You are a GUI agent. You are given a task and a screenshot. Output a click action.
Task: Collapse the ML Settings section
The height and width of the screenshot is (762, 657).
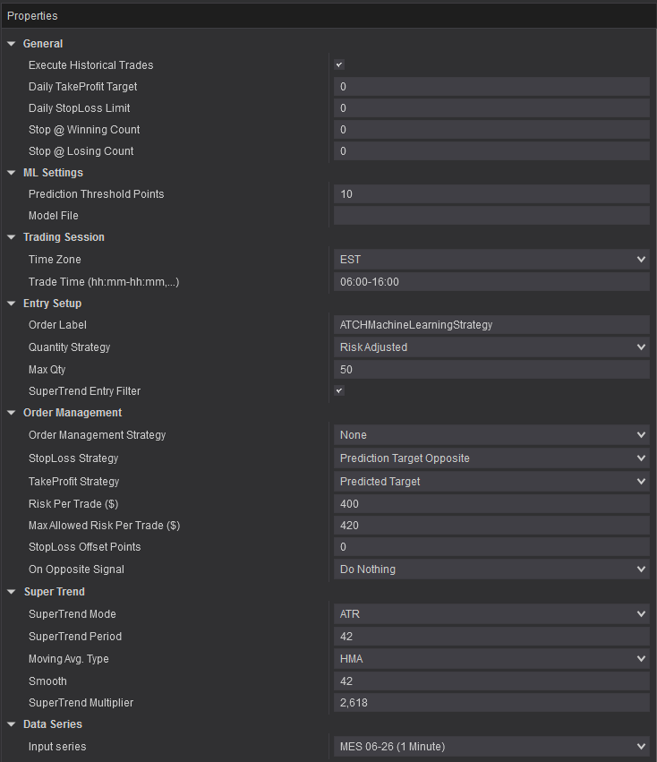[11, 172]
